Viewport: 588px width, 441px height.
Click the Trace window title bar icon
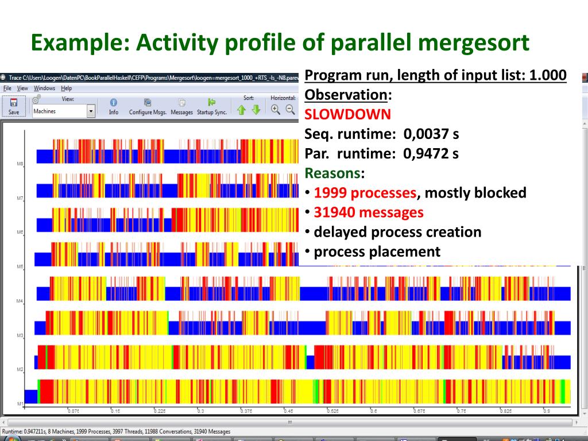pyautogui.click(x=3, y=78)
